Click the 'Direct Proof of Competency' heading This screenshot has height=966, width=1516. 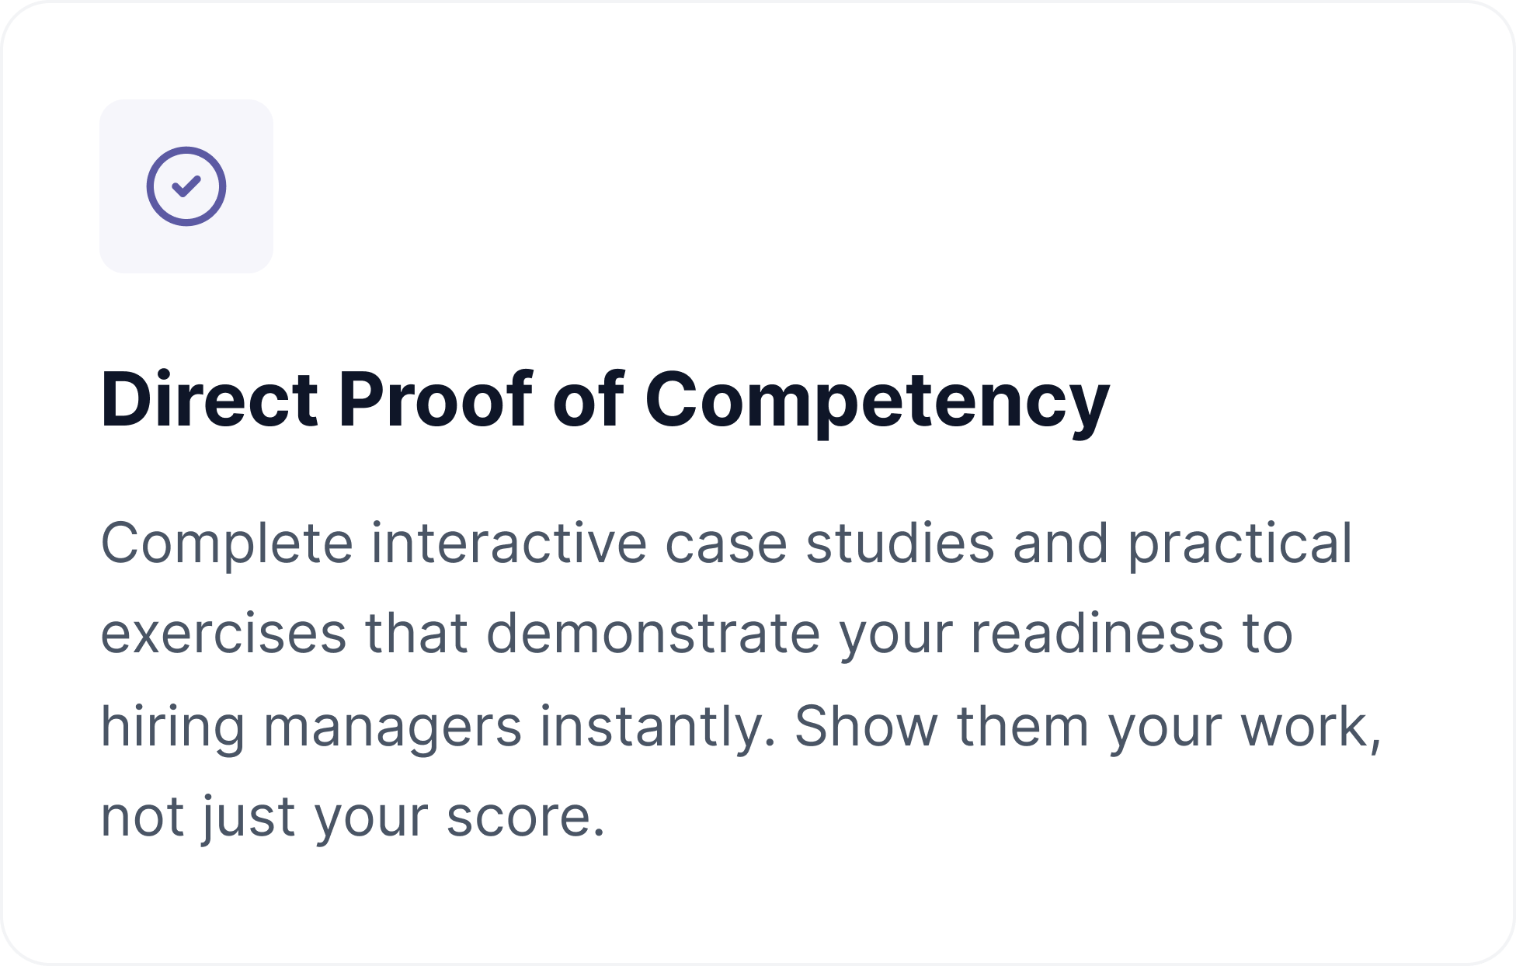click(x=605, y=401)
